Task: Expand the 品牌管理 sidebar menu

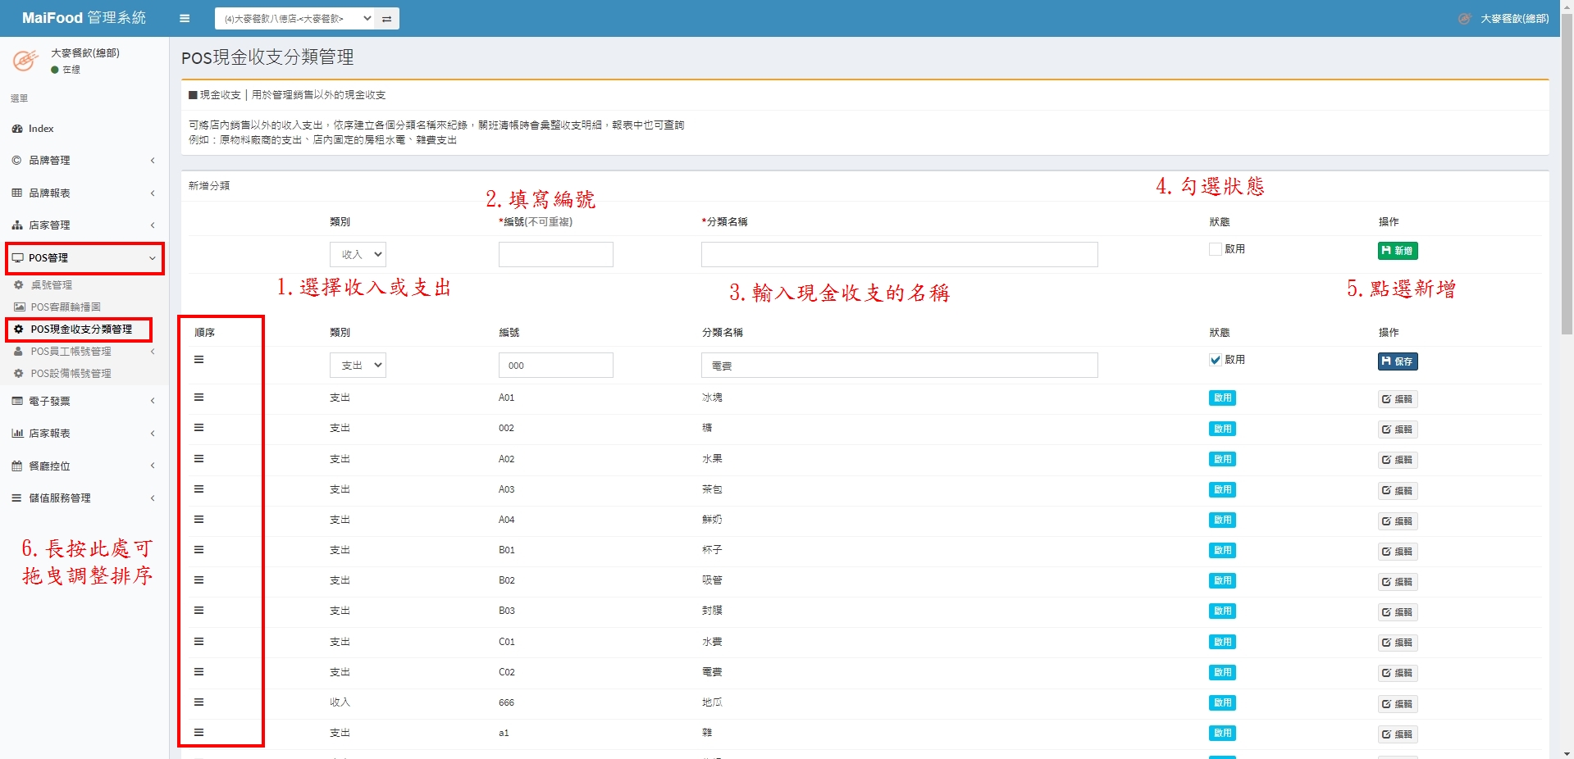Action: [84, 161]
